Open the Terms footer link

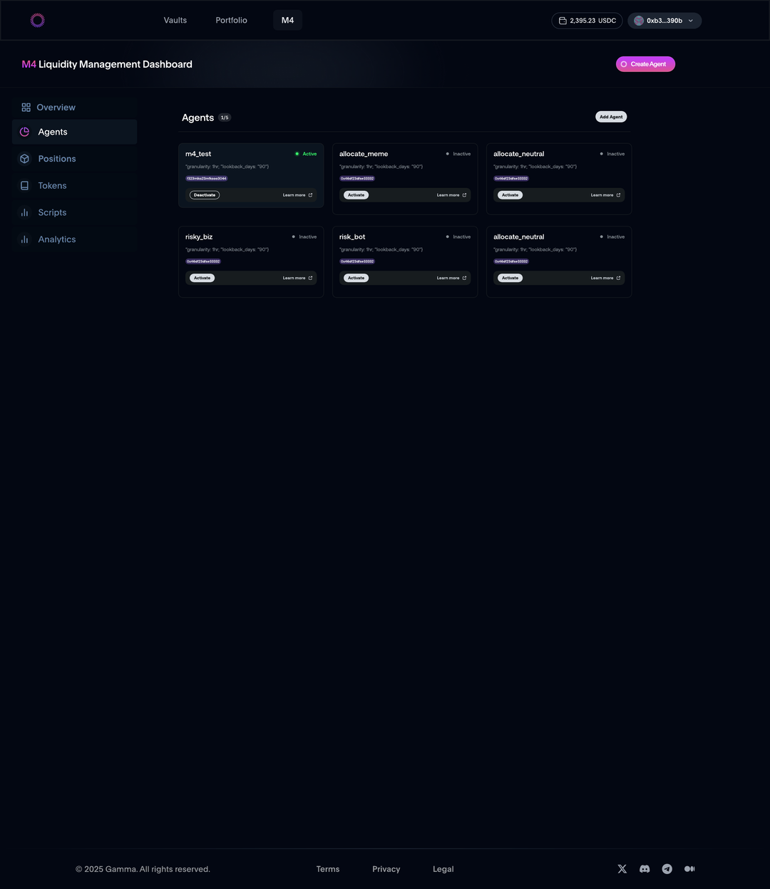click(328, 869)
